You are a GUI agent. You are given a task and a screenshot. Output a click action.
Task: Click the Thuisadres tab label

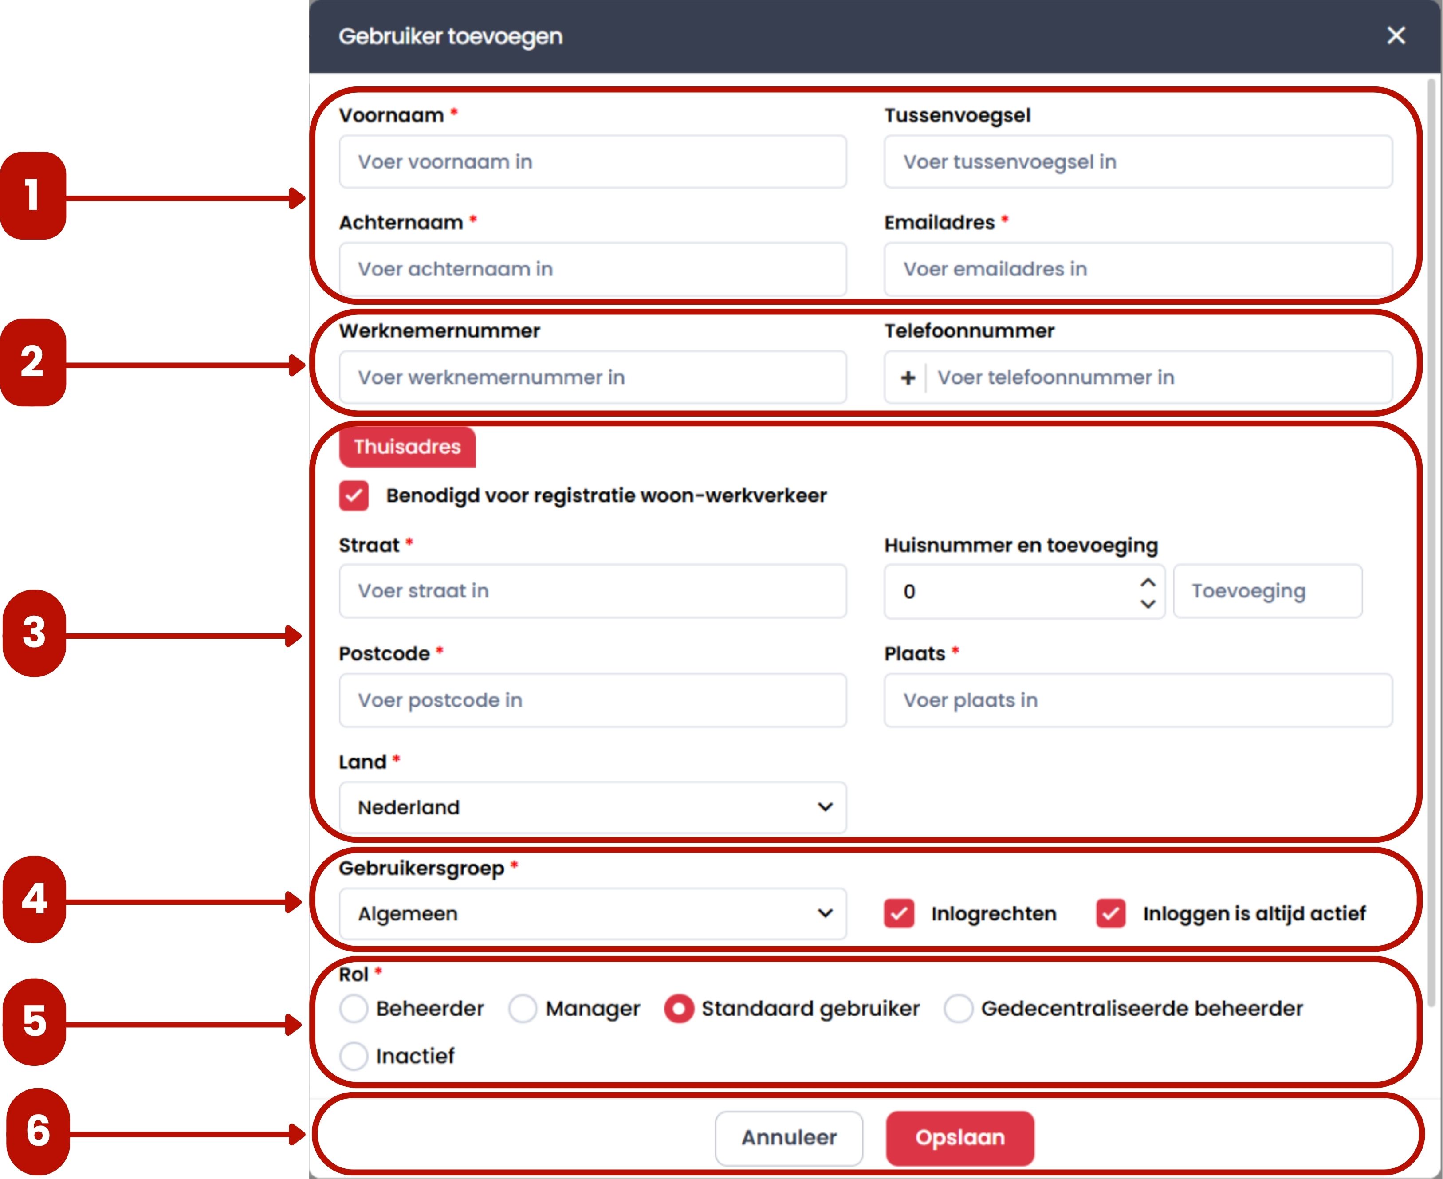tap(407, 447)
